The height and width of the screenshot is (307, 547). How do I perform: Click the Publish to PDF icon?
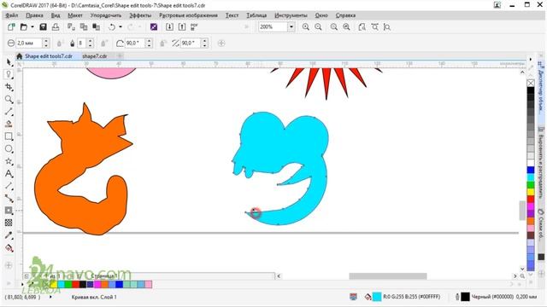[194, 26]
